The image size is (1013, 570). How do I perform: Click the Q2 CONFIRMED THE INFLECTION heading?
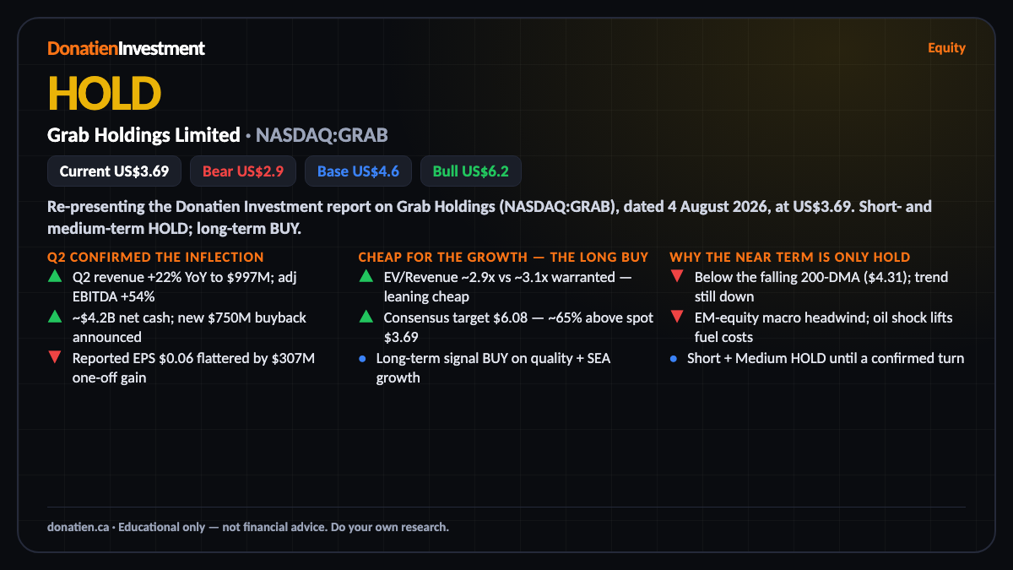coord(156,257)
